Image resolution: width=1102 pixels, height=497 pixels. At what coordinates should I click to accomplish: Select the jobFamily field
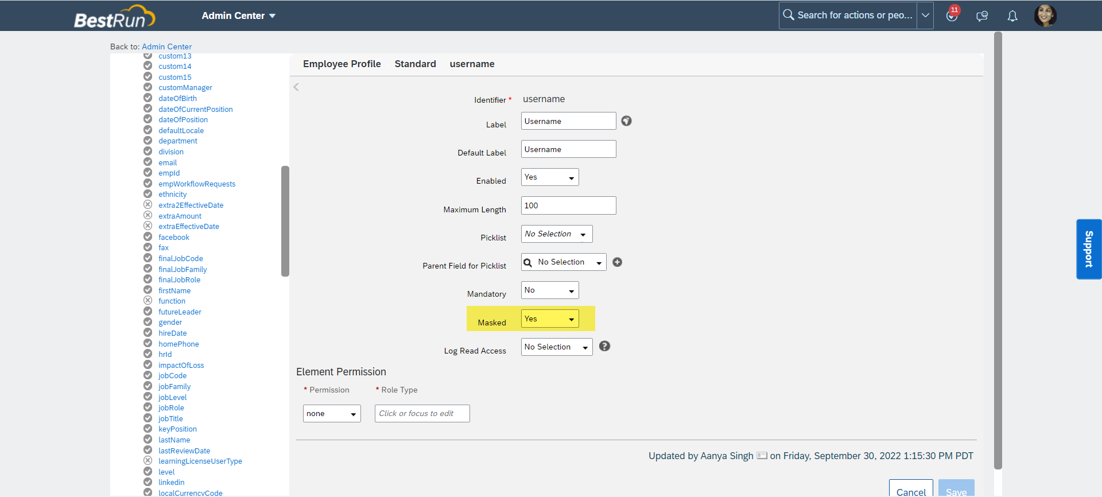(174, 387)
